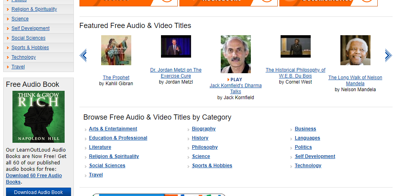This screenshot has height=196, width=397.
Task: Select Social Sciences in sidebar categories
Action: [29, 38]
